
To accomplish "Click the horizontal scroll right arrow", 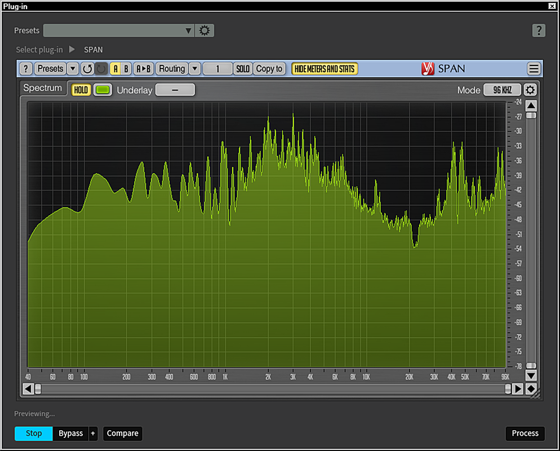I will pos(517,389).
